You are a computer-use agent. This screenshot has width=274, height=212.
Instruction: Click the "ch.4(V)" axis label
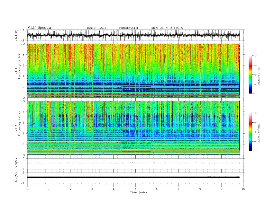(x=17, y=178)
